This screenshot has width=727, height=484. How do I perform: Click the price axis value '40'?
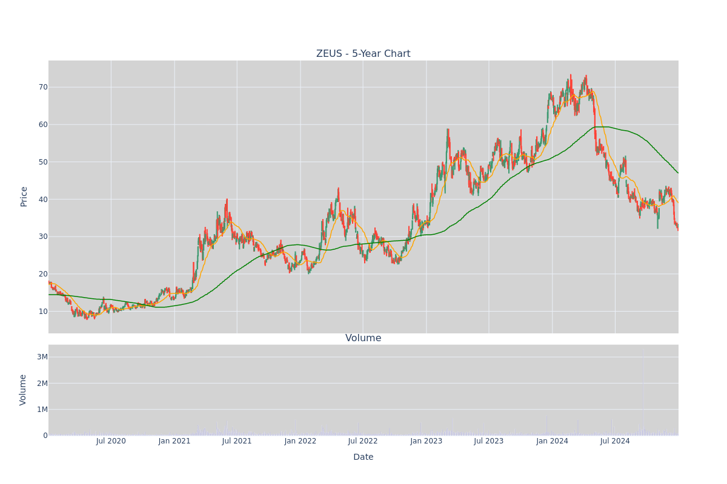click(43, 200)
